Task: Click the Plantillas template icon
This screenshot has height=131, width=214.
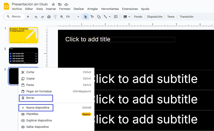Action: click(x=23, y=114)
